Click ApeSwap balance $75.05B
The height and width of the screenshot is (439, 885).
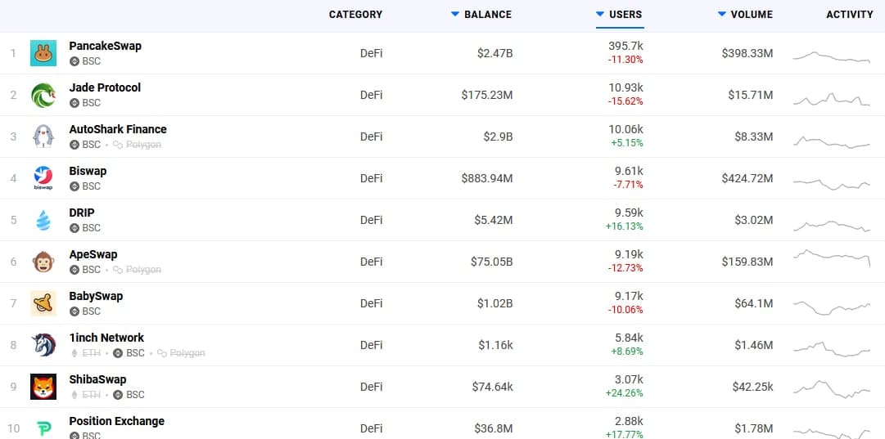491,262
